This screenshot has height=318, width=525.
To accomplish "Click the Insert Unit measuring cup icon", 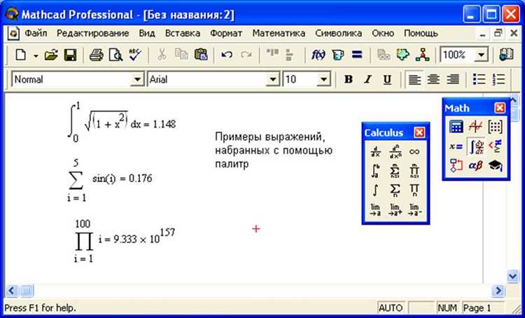I will 338,55.
